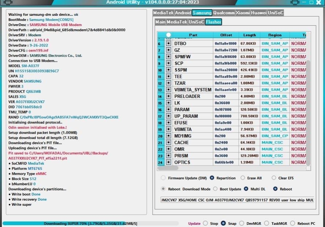Select Reboot Download Mode radio option

(163, 189)
